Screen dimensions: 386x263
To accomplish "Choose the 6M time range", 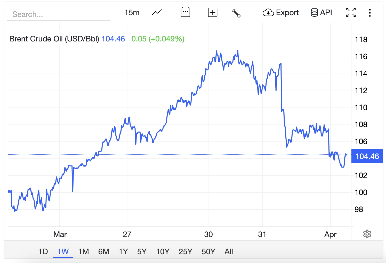I will (x=104, y=251).
